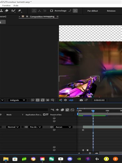The image size is (122, 163).
Task: Toggle the viewer lock on Composition remapping
Action: click(27, 16)
